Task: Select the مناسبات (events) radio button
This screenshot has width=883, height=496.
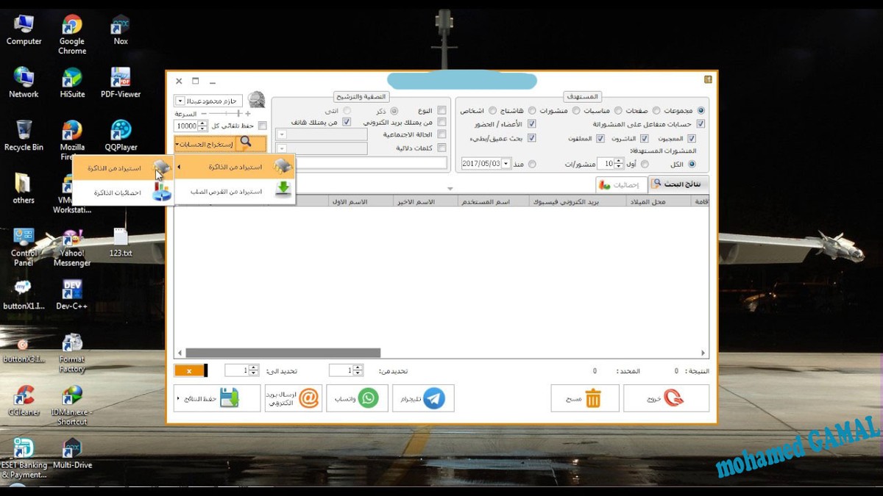Action: tap(617, 110)
